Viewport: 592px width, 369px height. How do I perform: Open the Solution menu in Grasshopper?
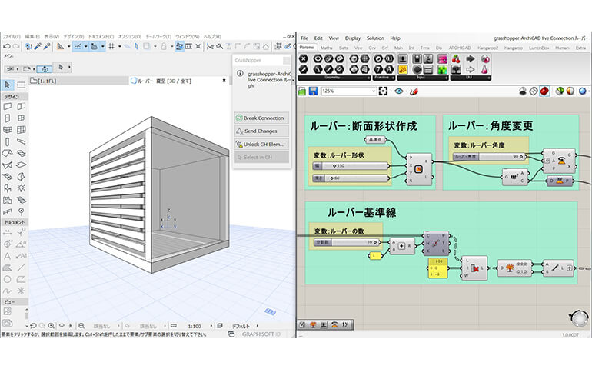[x=375, y=38]
